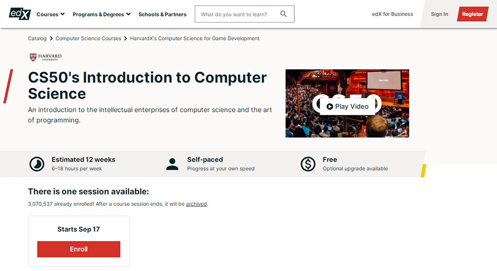Viewport: 497px width, 271px height.
Task: Click the Harvard University logo
Action: click(46, 57)
